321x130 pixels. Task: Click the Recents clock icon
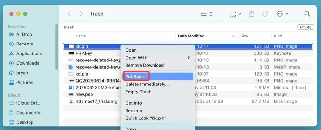coord(12,44)
